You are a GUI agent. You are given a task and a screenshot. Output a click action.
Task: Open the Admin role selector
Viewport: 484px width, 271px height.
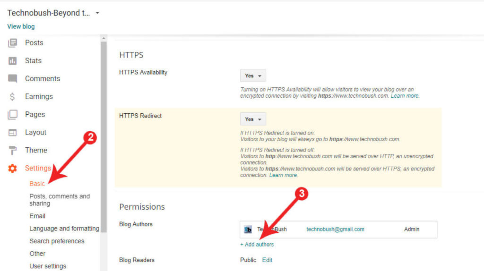coord(412,229)
